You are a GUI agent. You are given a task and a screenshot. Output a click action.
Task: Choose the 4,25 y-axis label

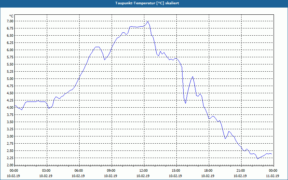10,100
